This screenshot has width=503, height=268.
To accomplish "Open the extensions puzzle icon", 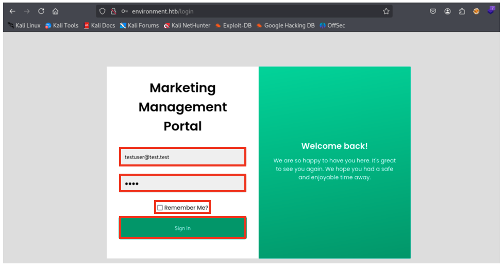I will click(x=462, y=11).
